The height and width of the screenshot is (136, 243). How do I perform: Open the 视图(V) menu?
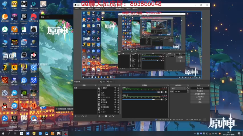click(91, 8)
